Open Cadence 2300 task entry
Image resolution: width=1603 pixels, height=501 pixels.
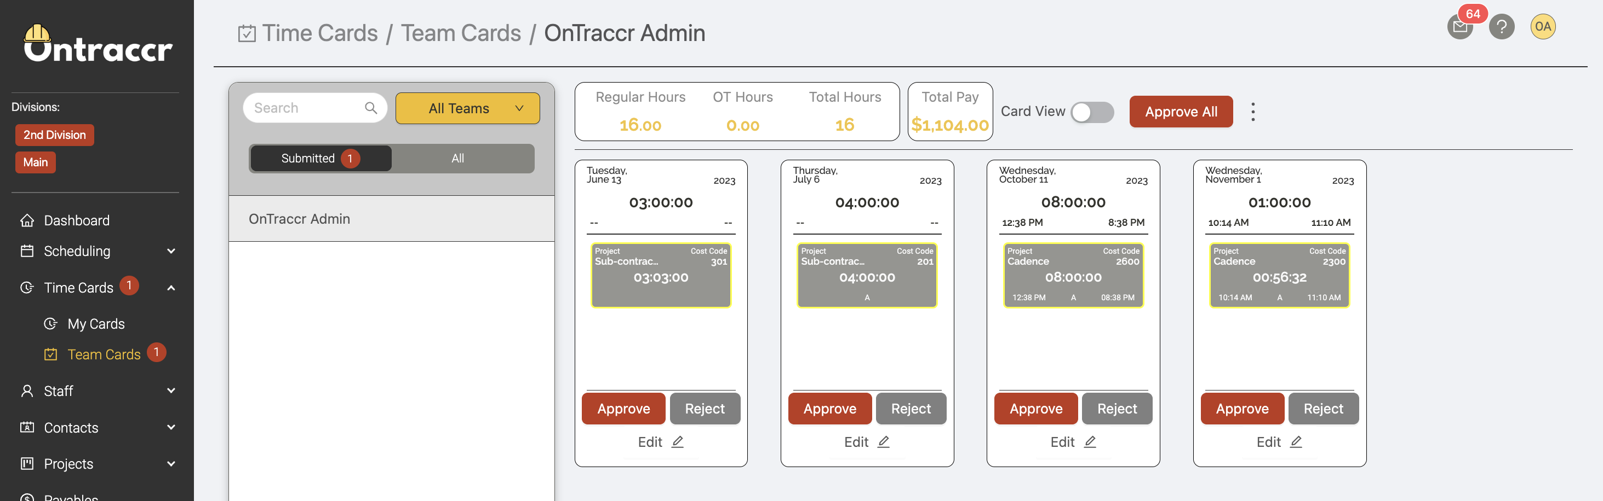pyautogui.click(x=1279, y=275)
